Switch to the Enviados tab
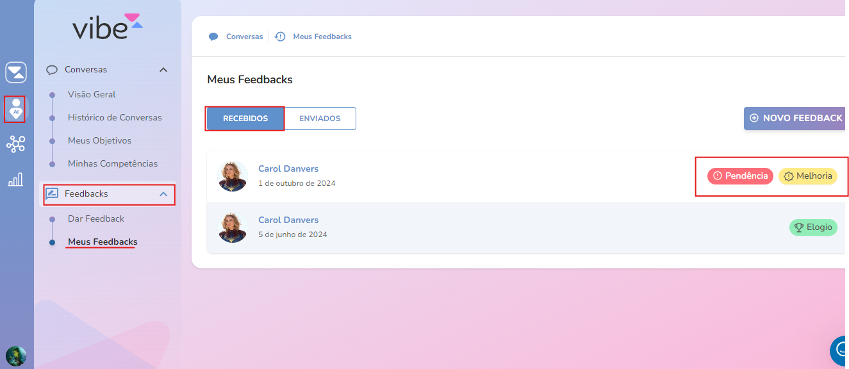The width and height of the screenshot is (849, 369). coord(320,119)
